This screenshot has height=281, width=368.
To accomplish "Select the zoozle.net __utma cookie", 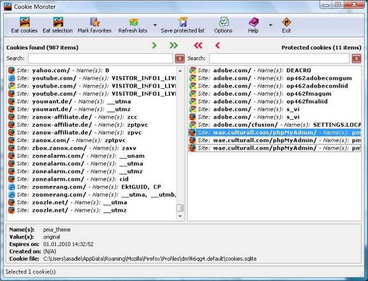I will 91,202.
